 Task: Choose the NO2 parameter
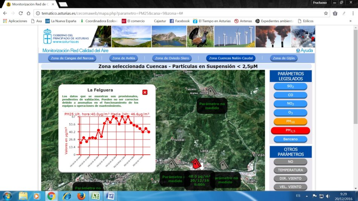tap(290, 104)
